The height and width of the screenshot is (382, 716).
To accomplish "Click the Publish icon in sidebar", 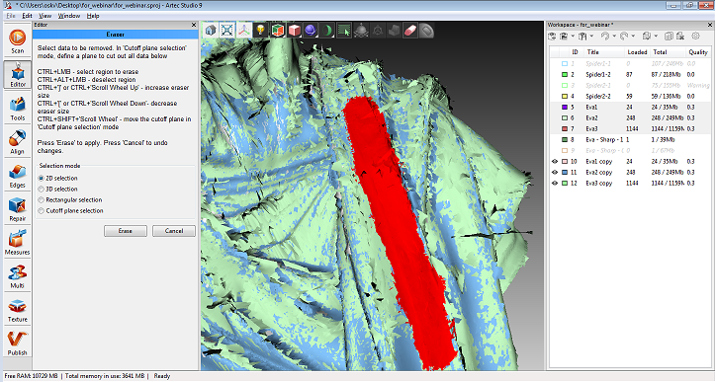I will (18, 344).
